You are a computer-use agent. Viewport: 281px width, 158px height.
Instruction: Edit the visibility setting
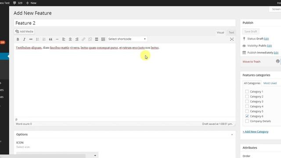tap(269, 46)
